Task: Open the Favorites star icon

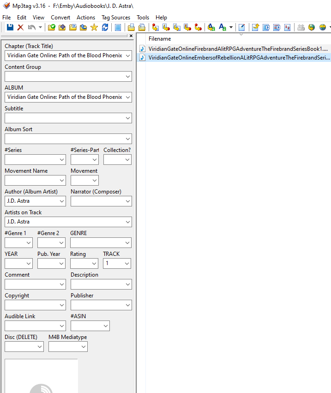Action: tap(94, 27)
